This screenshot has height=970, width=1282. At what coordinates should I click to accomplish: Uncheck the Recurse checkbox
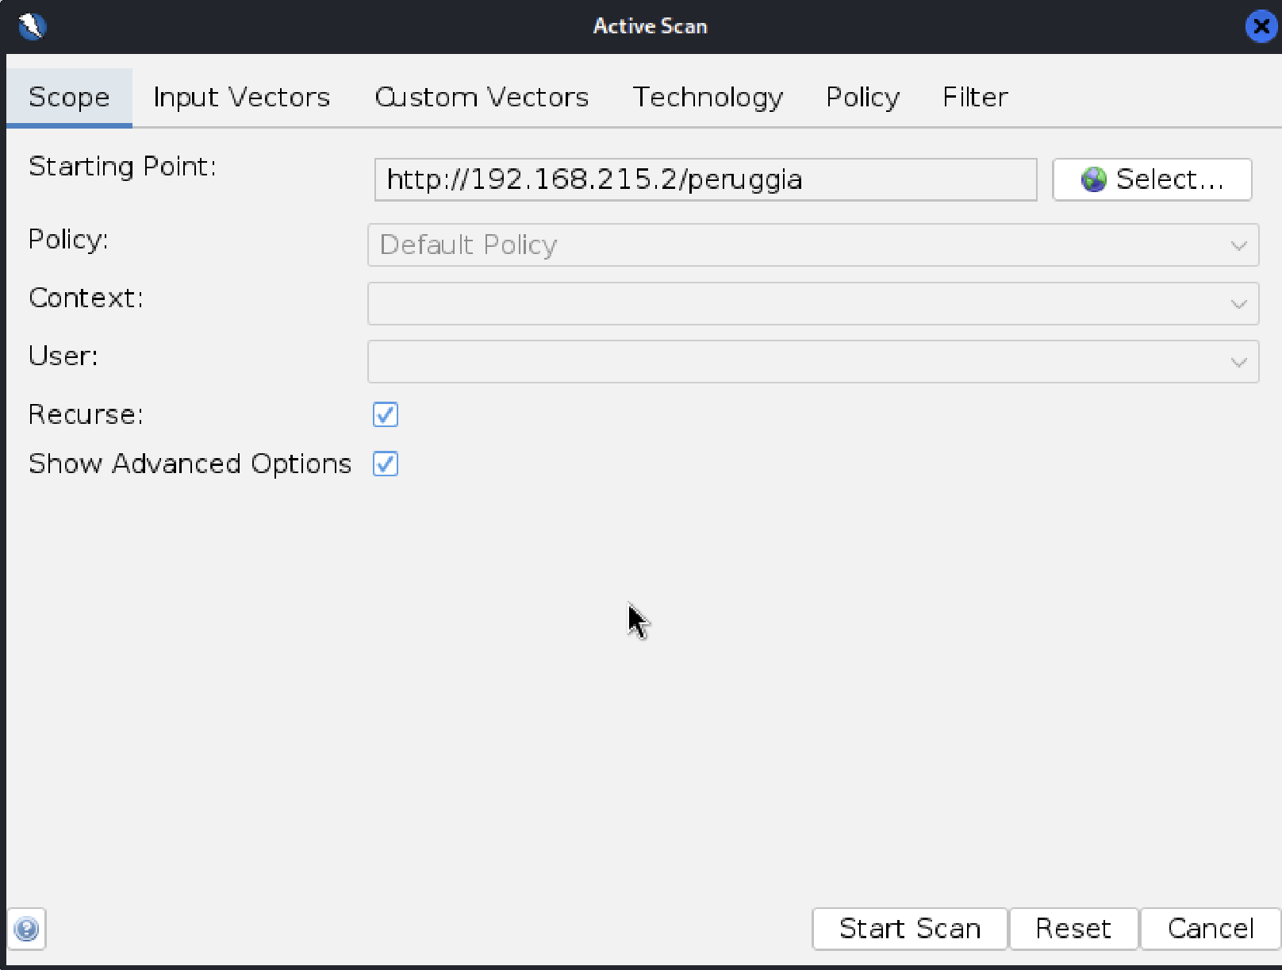tap(386, 414)
